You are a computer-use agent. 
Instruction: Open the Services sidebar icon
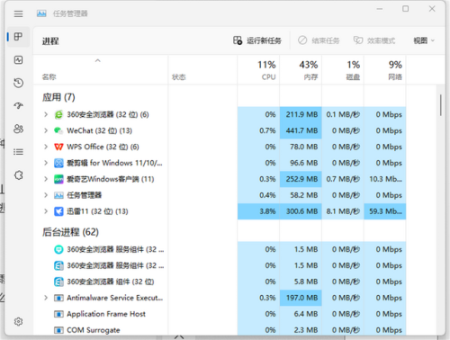coord(18,175)
